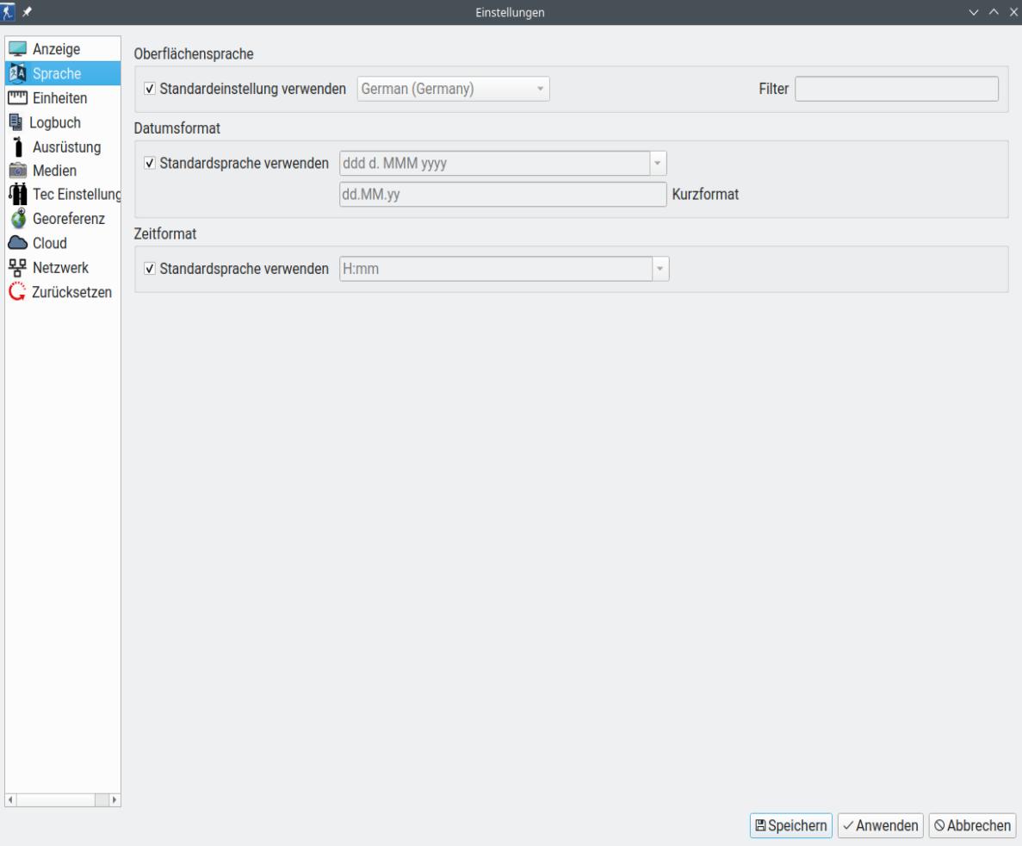Toggle Standardsprache verwenden under Zeitformat
This screenshot has height=846, width=1022.
click(151, 269)
